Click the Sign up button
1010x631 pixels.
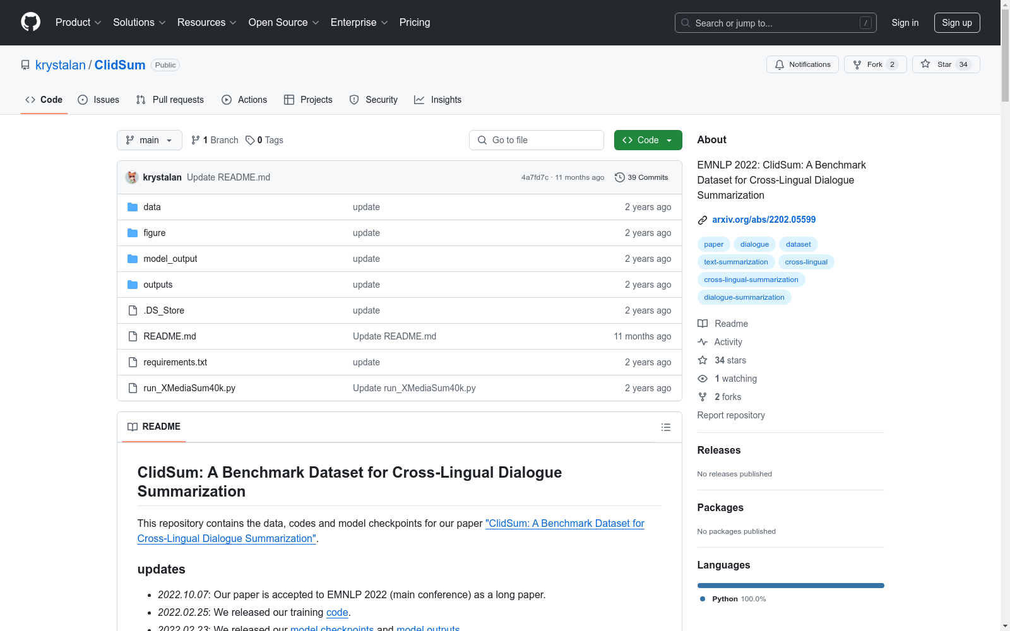(957, 23)
